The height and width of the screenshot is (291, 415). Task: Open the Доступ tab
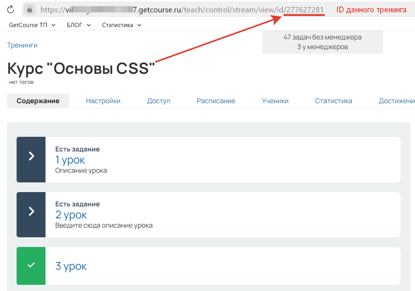(159, 101)
